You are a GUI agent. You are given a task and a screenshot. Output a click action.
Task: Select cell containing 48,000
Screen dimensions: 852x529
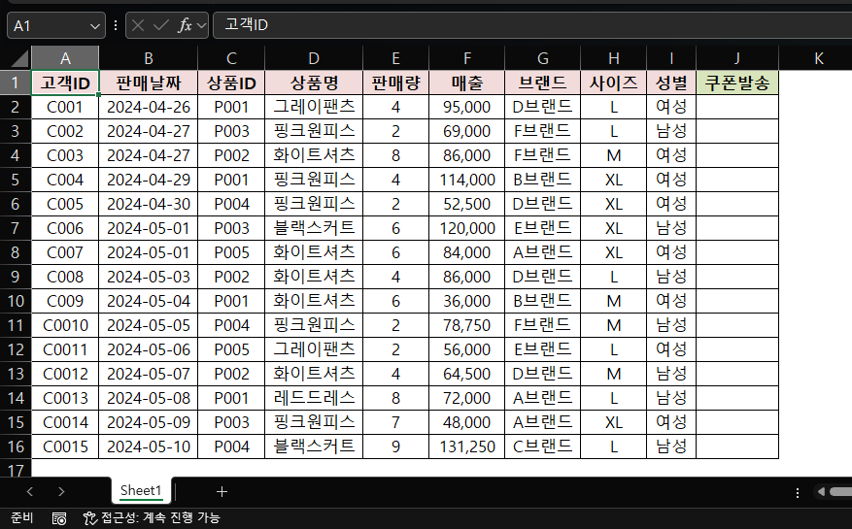(466, 422)
